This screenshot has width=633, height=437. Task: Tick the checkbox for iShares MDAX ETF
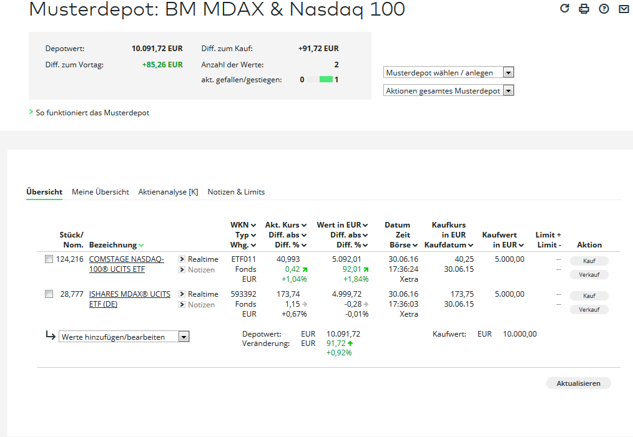(x=49, y=294)
